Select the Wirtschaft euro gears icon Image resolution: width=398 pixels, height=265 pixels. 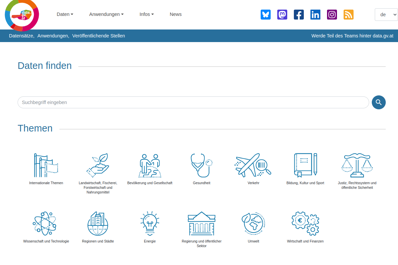tap(305, 224)
